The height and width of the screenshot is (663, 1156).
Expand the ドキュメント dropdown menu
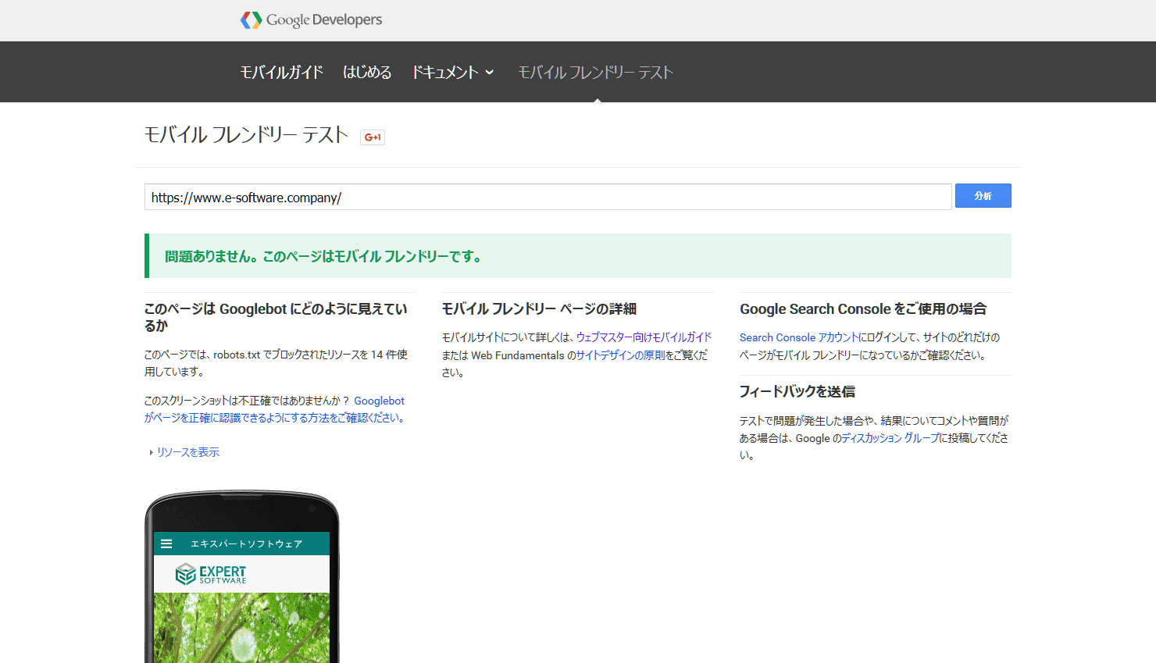pyautogui.click(x=453, y=72)
